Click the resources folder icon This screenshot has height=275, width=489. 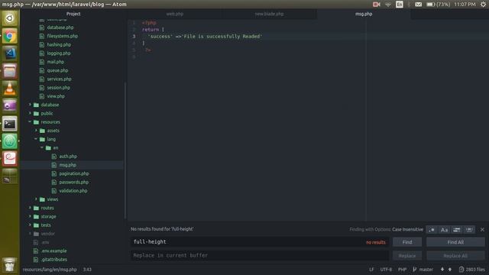(36, 122)
